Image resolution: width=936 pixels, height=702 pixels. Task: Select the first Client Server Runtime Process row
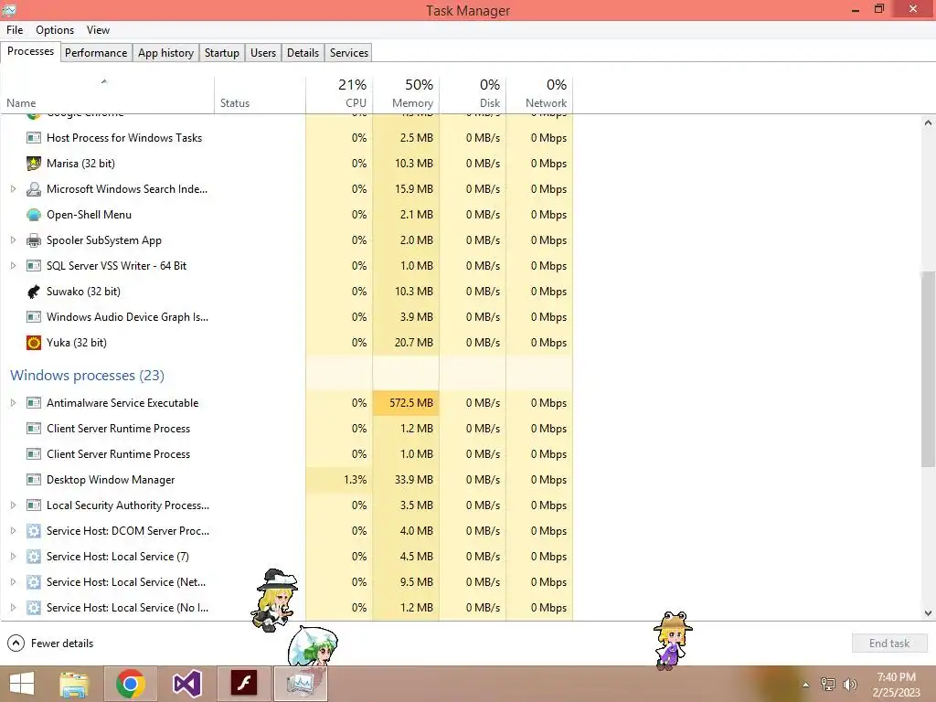click(286, 429)
